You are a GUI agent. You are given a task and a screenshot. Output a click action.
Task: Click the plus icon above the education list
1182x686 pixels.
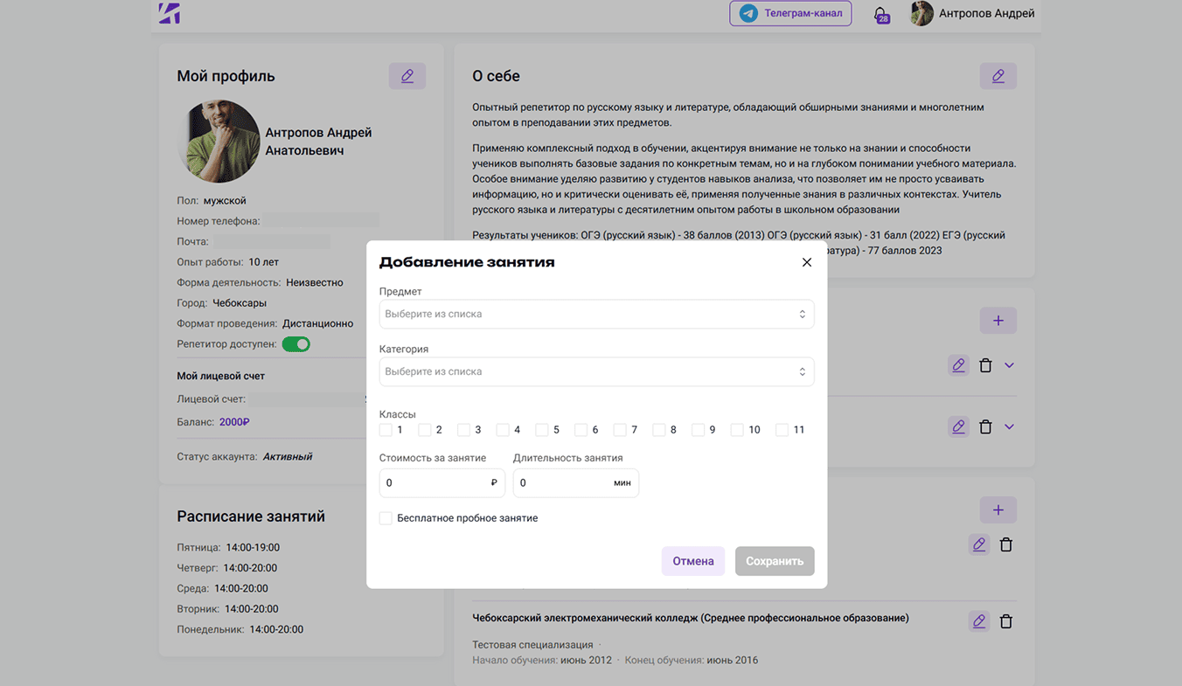(998, 509)
